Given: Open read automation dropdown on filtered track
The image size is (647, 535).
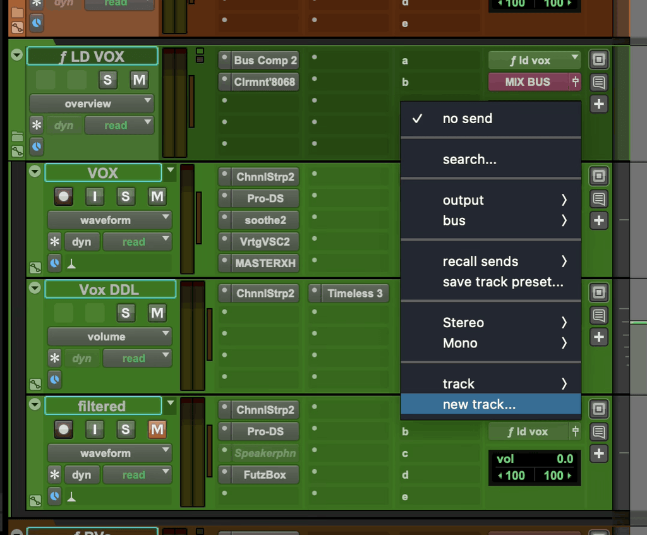Looking at the screenshot, I should [x=137, y=475].
